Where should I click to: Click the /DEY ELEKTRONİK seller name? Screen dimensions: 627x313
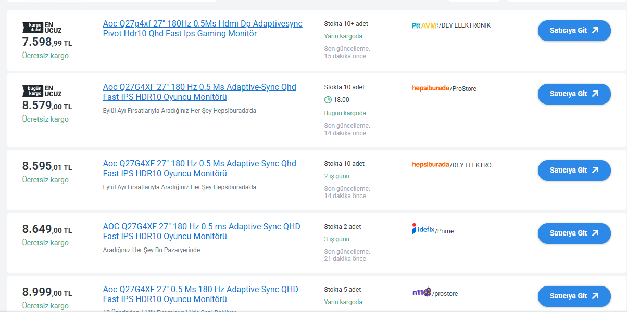[465, 25]
